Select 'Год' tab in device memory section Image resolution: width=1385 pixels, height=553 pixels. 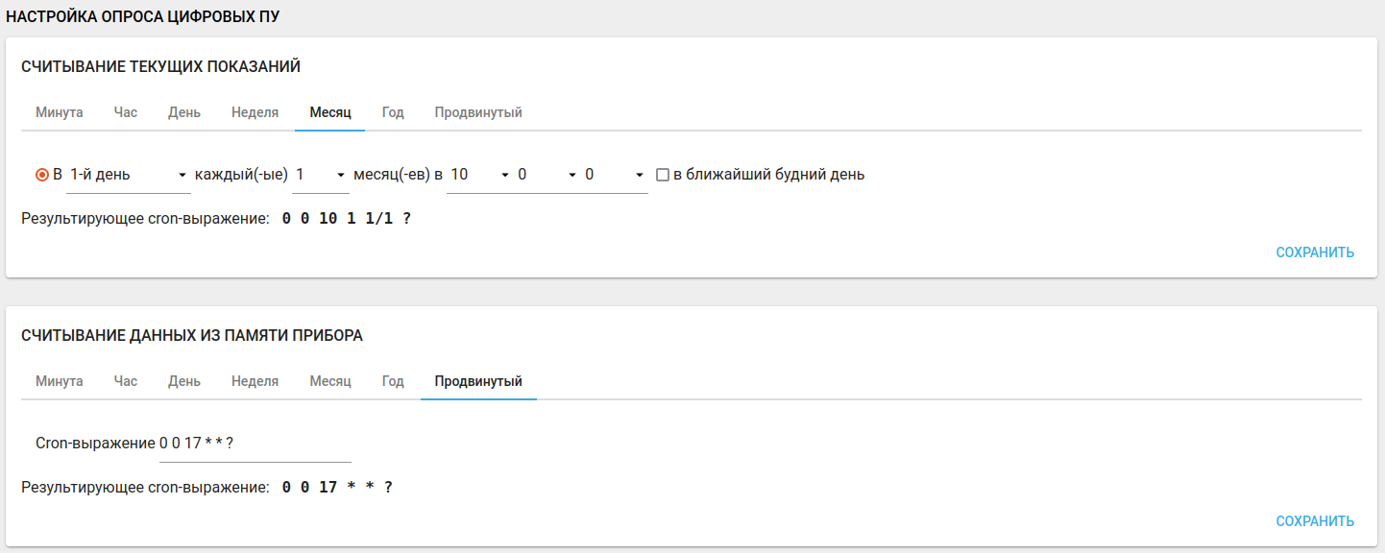pyautogui.click(x=393, y=381)
